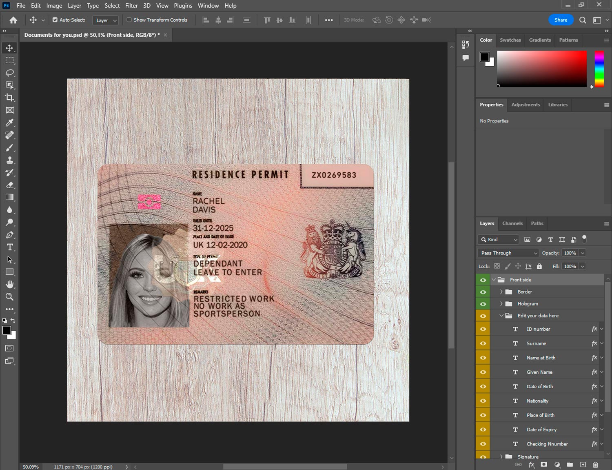The image size is (612, 470).
Task: Select the Zoom tool
Action: pyautogui.click(x=10, y=297)
